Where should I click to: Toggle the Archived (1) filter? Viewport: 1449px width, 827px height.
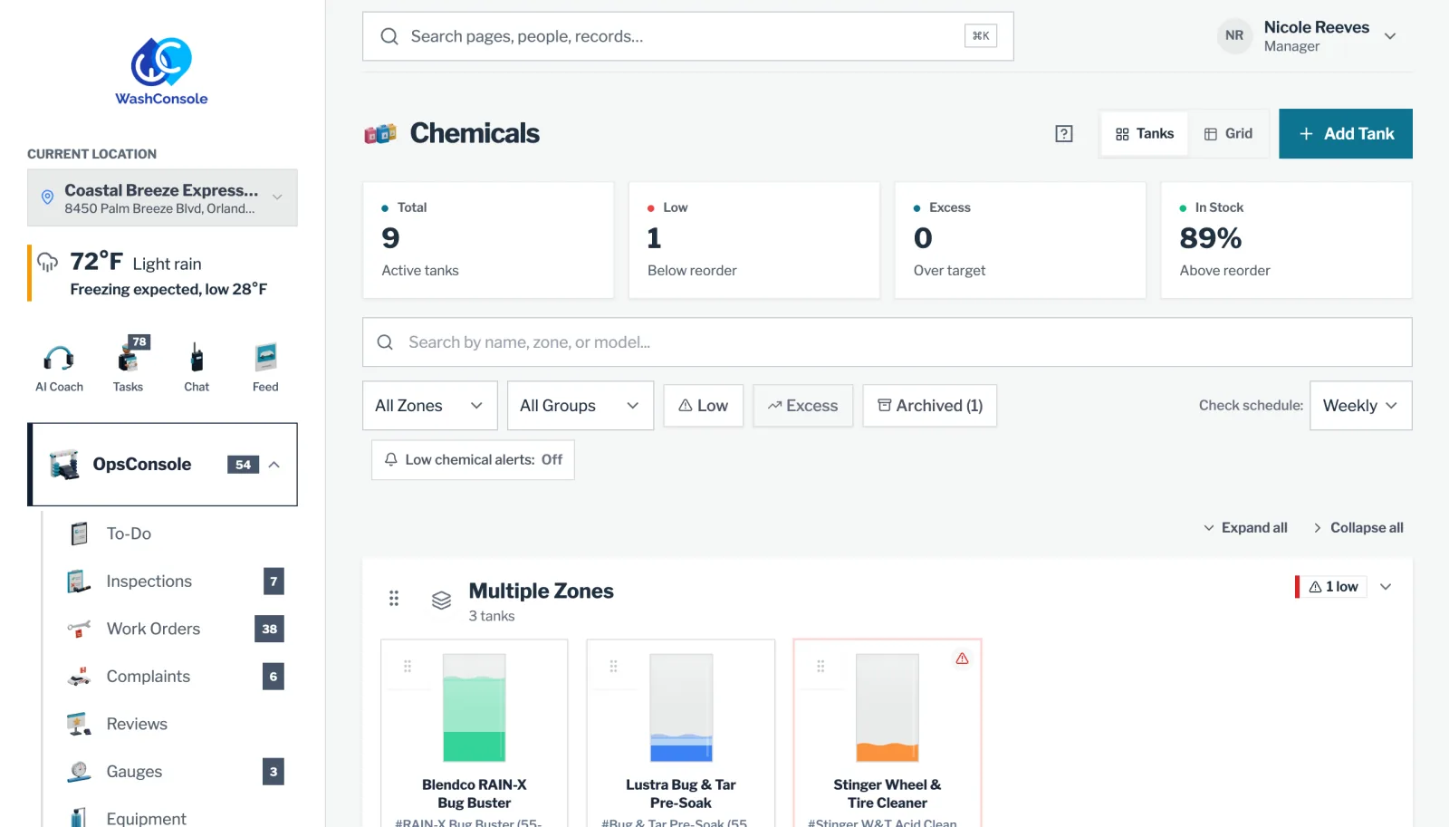click(930, 406)
